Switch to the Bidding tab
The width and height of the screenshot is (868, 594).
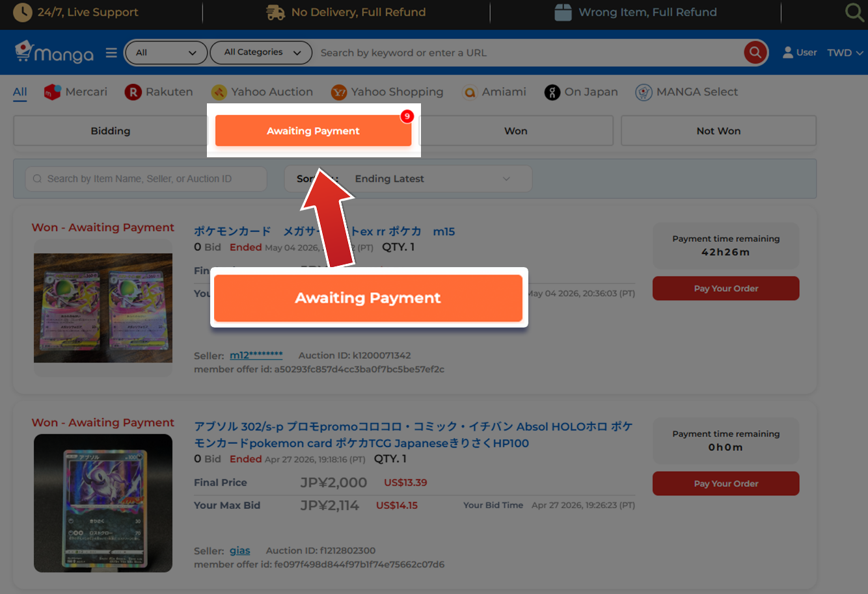(x=111, y=131)
